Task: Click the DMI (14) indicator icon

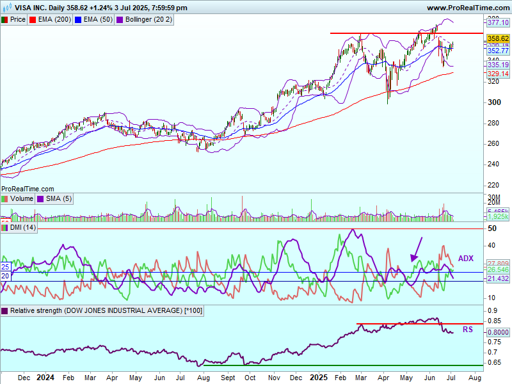Action: 5,228
